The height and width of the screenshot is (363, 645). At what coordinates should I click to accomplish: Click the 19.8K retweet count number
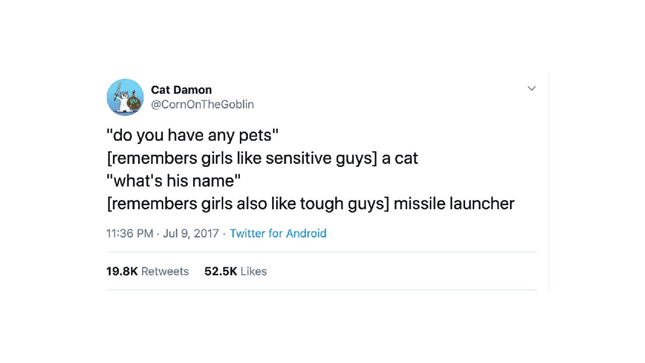click(122, 271)
